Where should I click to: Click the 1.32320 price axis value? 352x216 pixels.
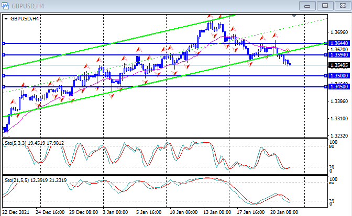point(339,135)
